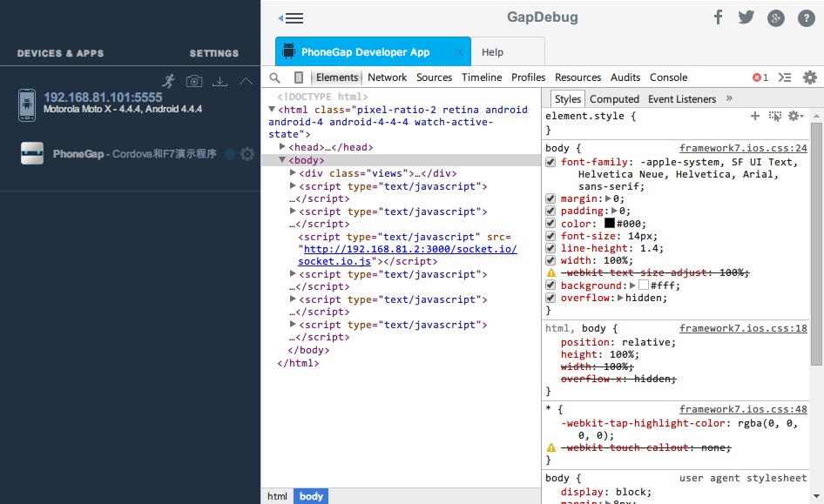Select the body breadcrumb at the bottom

click(x=311, y=496)
